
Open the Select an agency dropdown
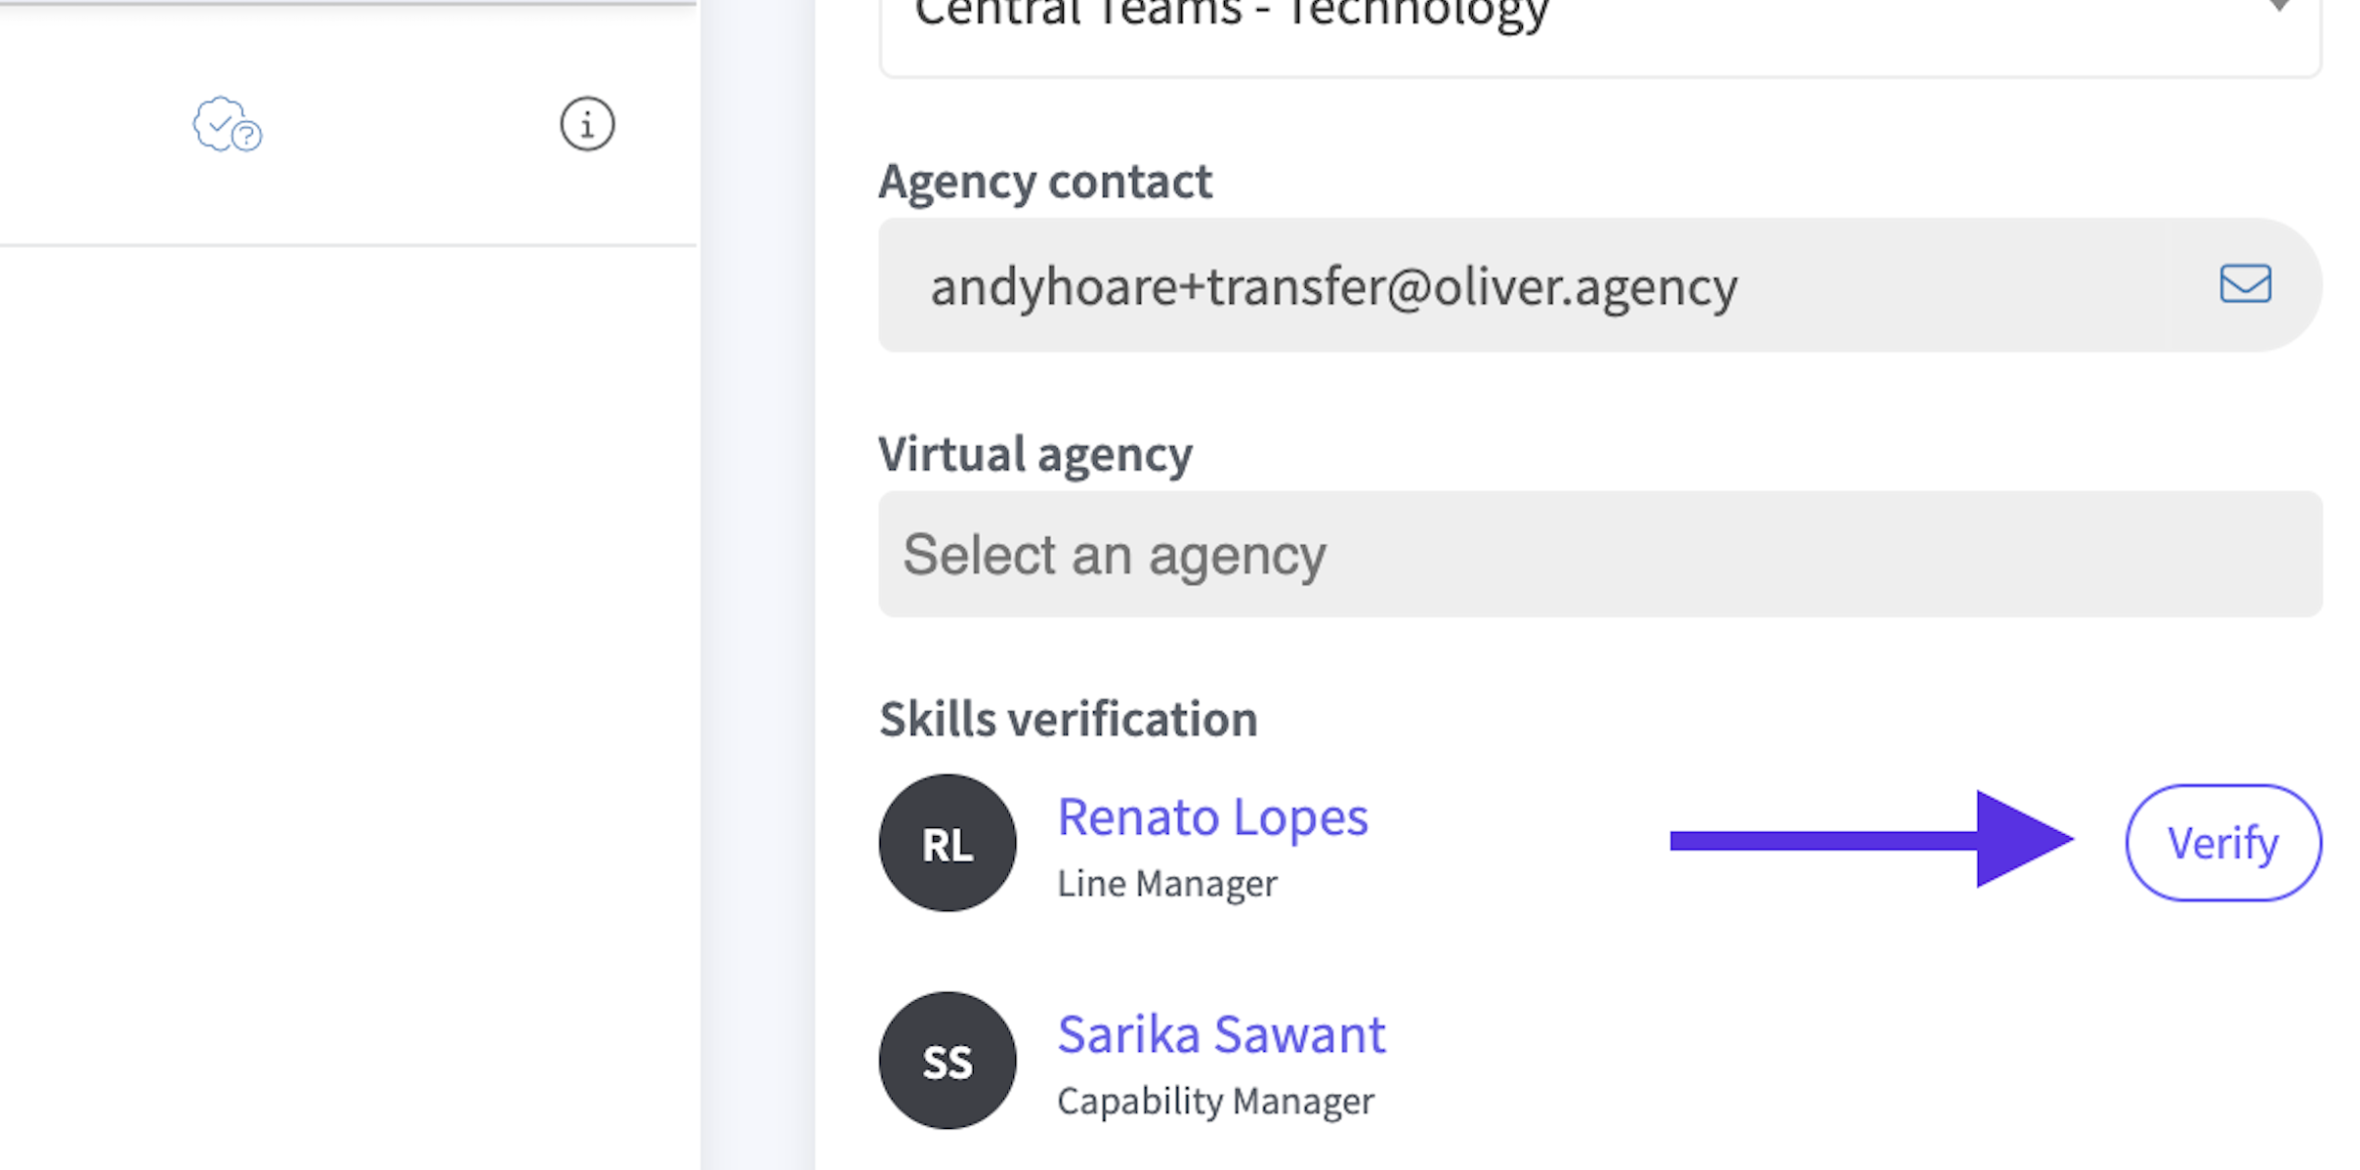[x=1599, y=555]
